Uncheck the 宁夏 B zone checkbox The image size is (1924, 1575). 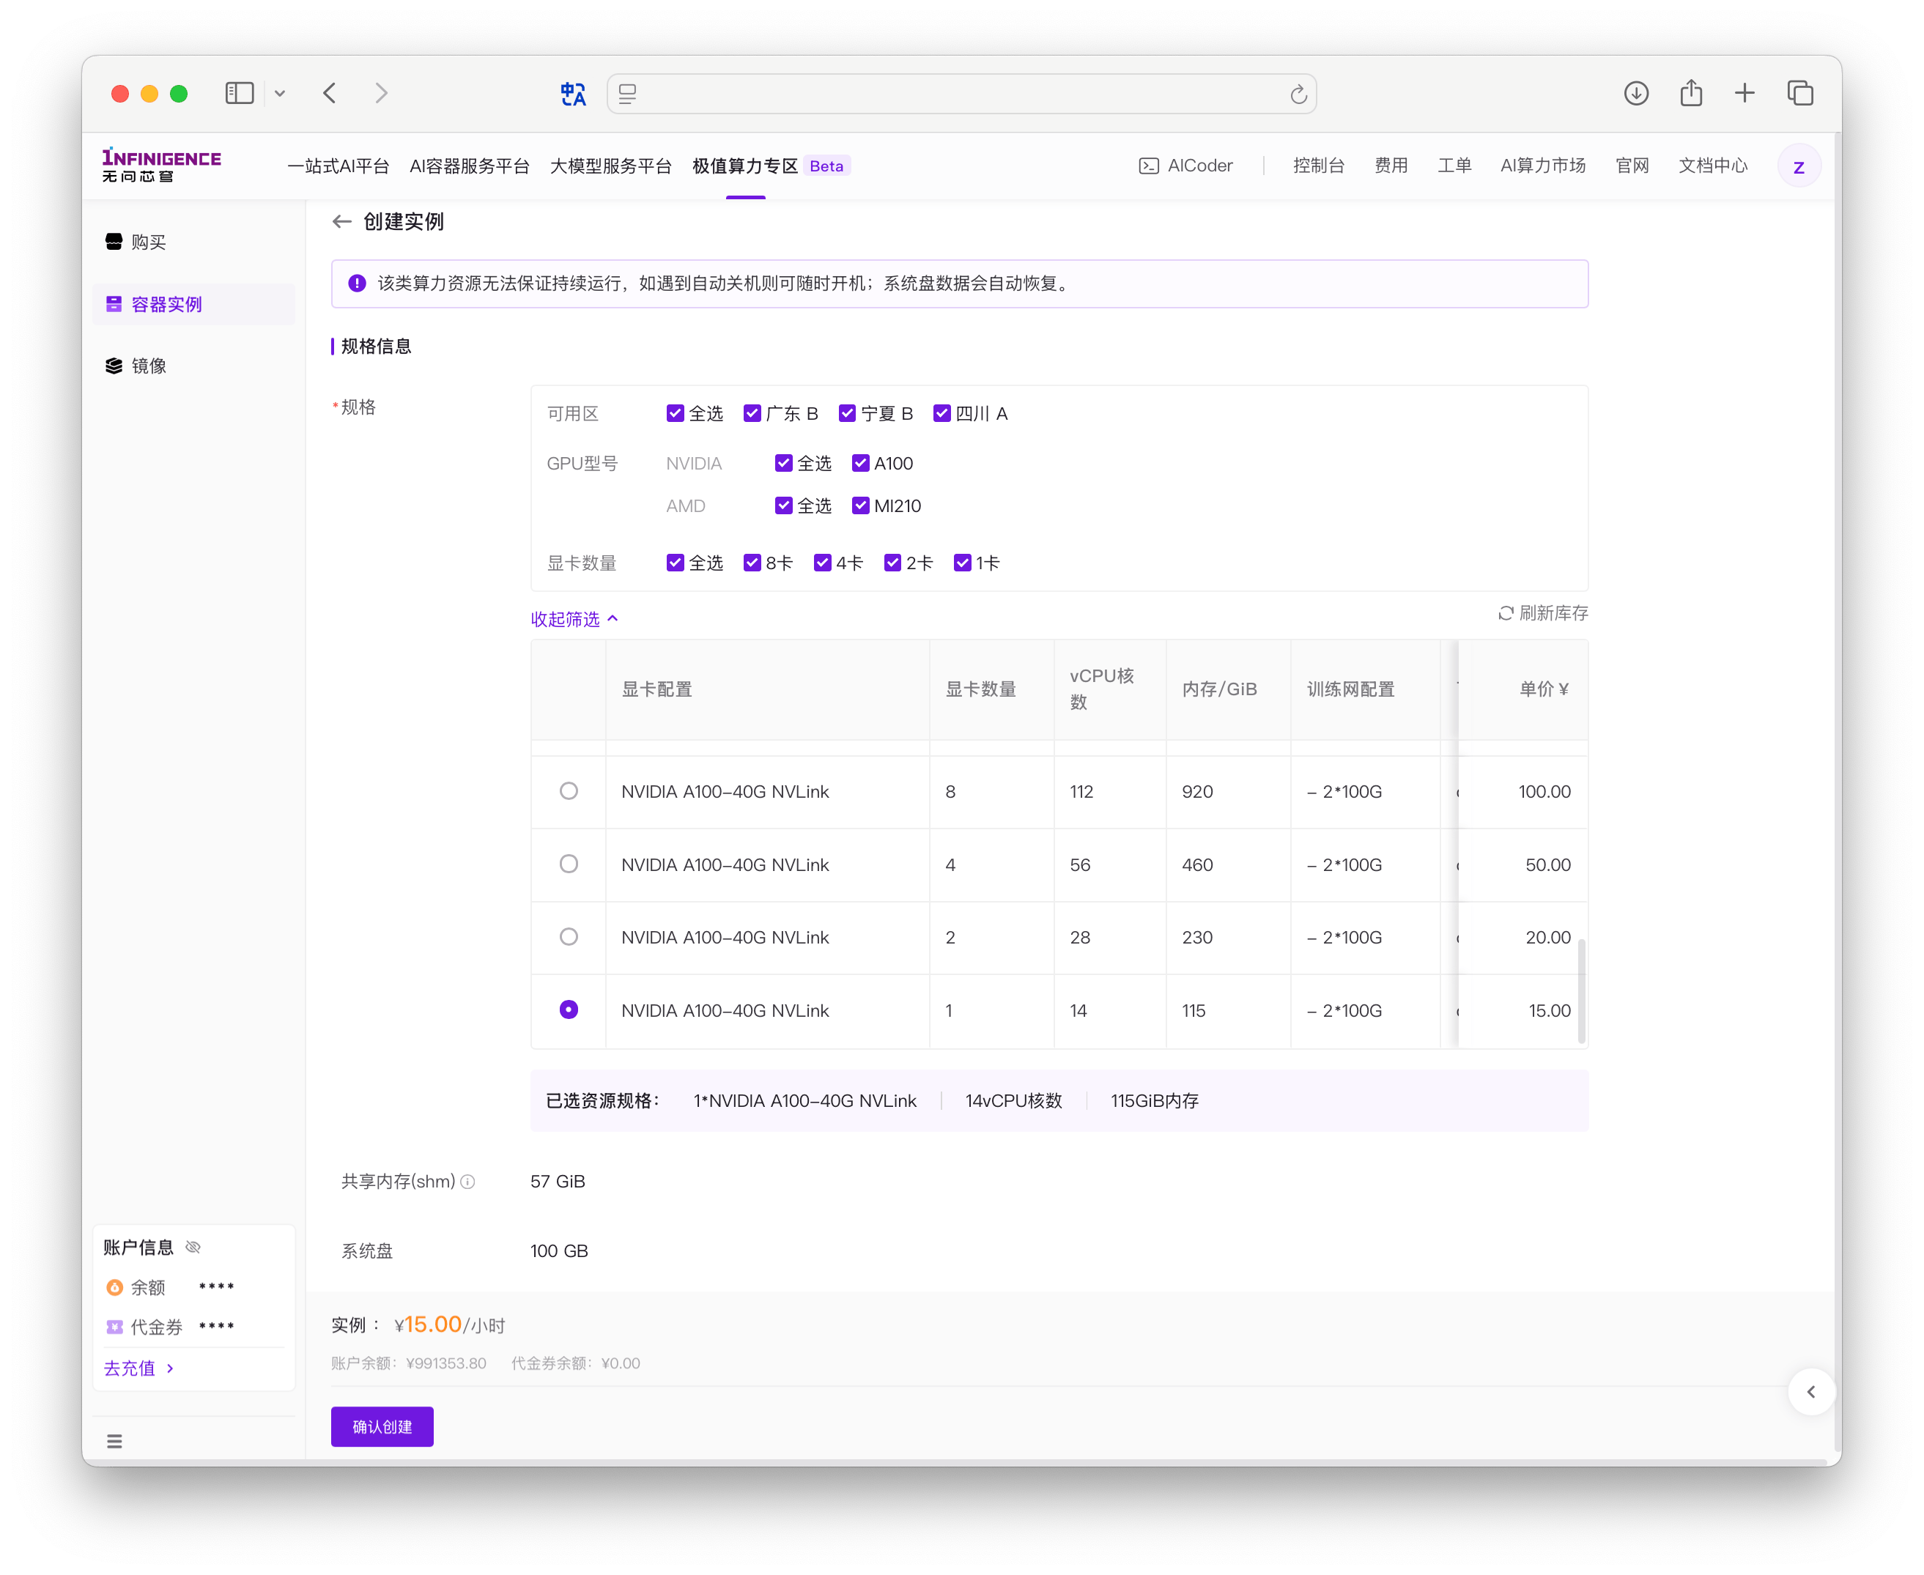coord(847,414)
